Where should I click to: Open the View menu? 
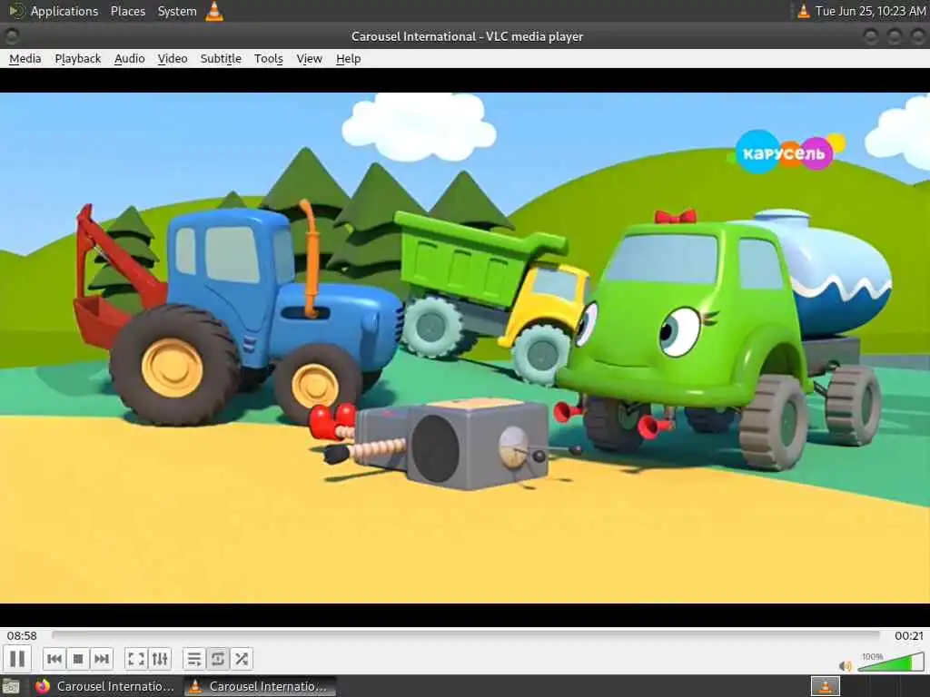pos(309,59)
